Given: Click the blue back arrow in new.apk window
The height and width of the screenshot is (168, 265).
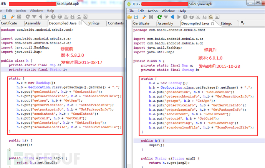Looking at the screenshot, I should (x=172, y=17).
